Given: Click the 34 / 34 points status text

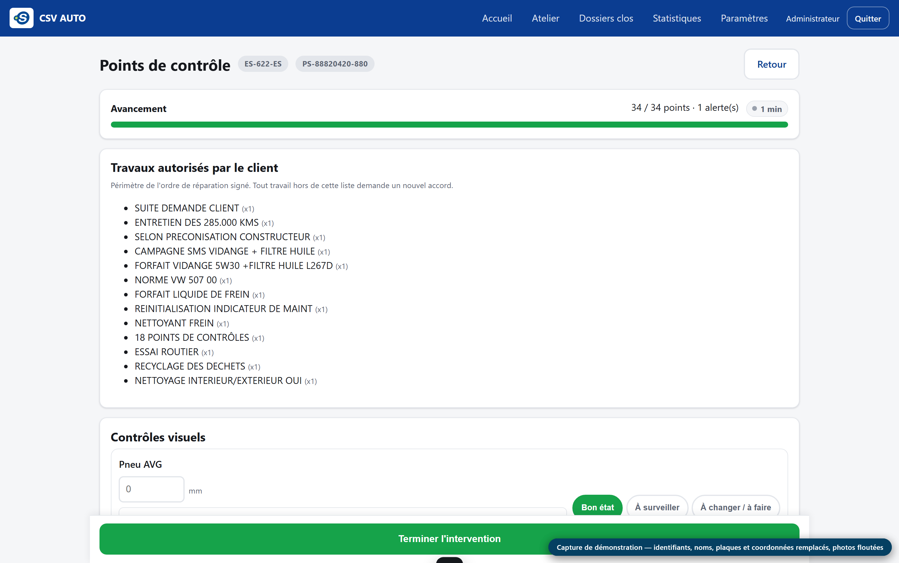Looking at the screenshot, I should (684, 108).
